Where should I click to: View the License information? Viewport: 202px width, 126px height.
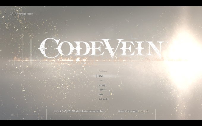(x=102, y=90)
